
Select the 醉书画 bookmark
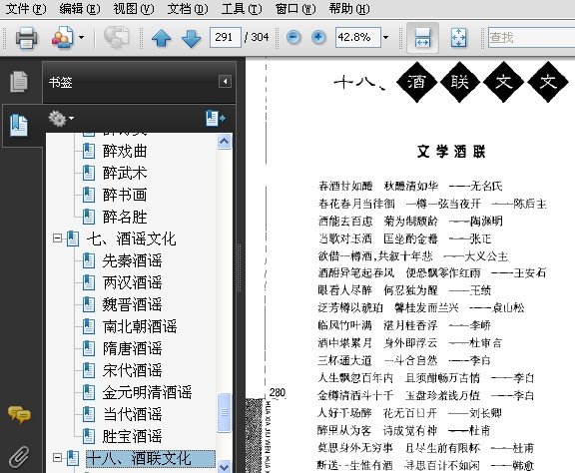pyautogui.click(x=125, y=195)
